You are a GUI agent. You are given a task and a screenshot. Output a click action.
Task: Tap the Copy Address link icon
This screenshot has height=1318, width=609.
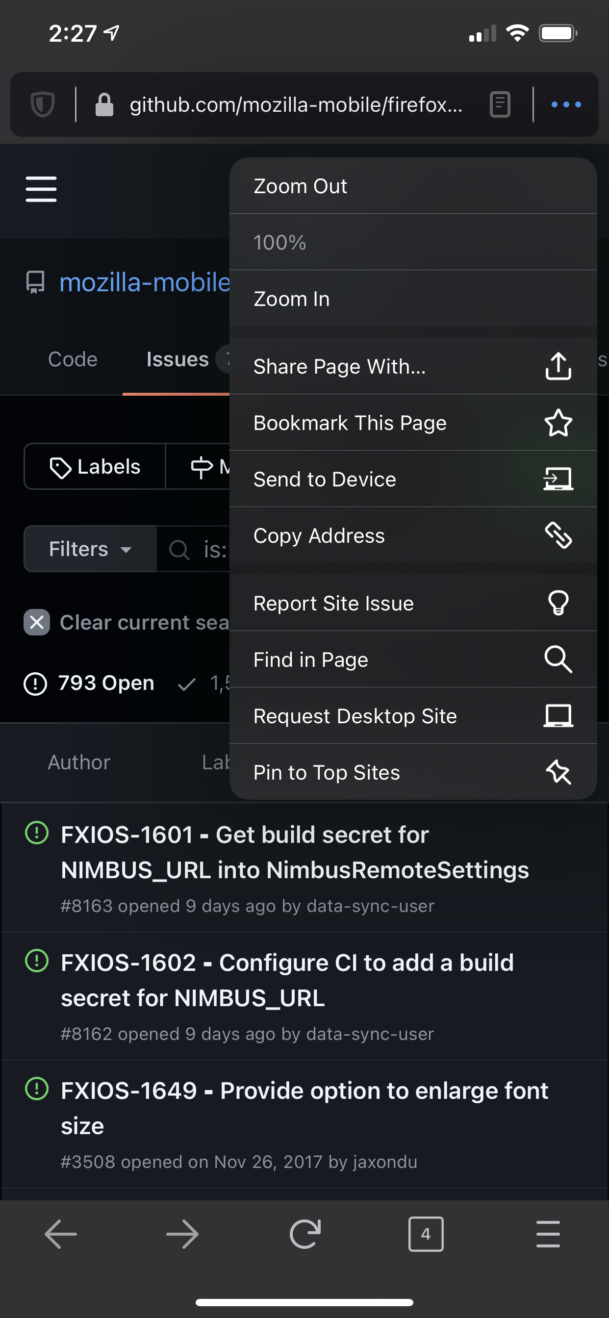558,535
